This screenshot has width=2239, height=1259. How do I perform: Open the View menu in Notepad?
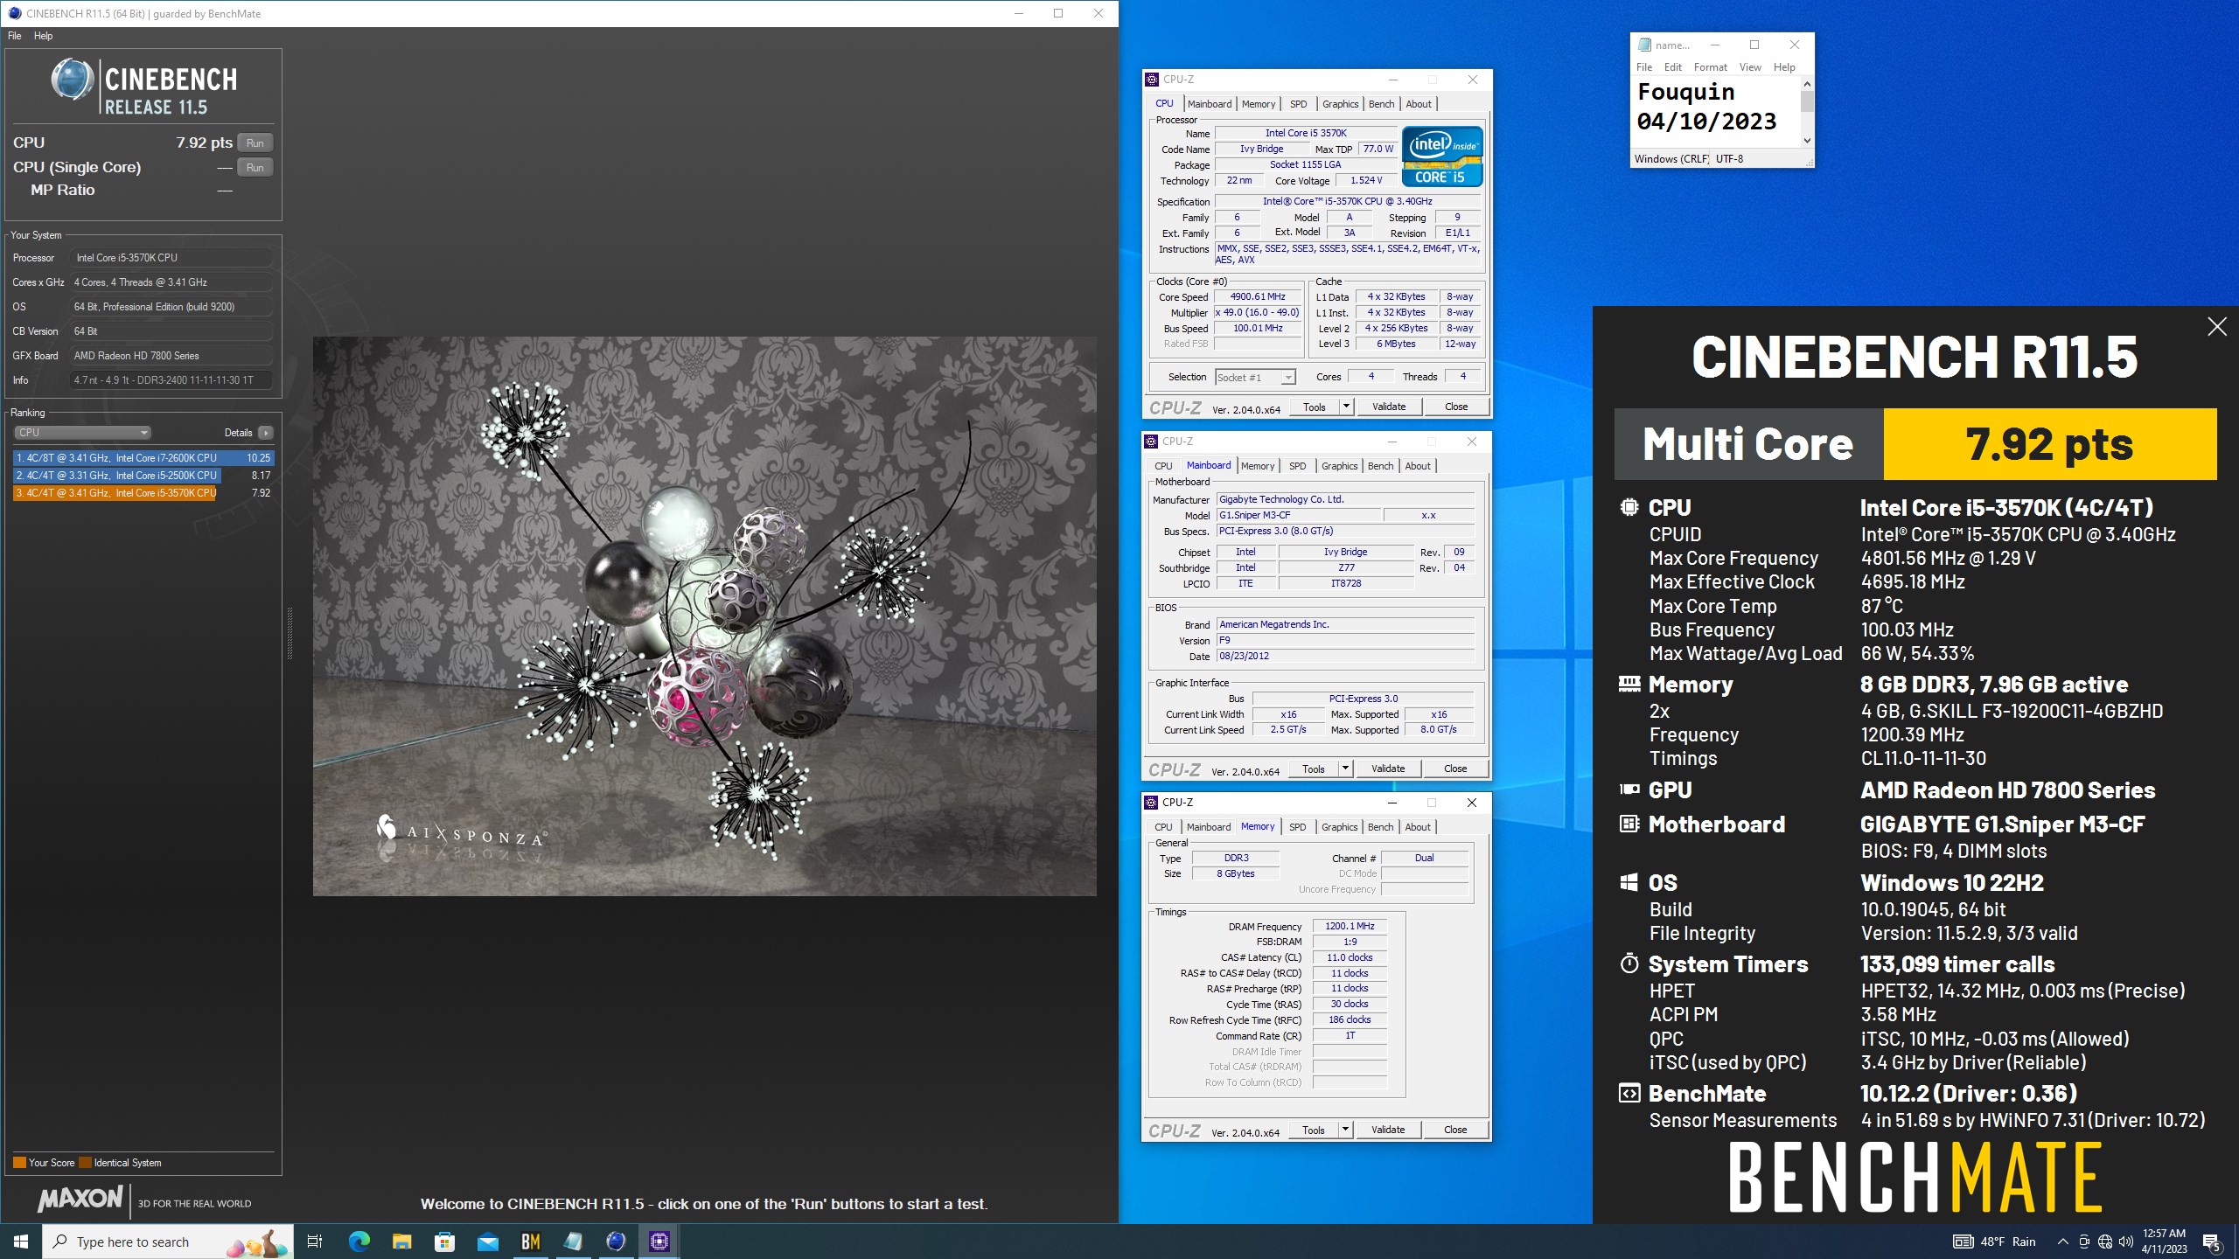1750,67
